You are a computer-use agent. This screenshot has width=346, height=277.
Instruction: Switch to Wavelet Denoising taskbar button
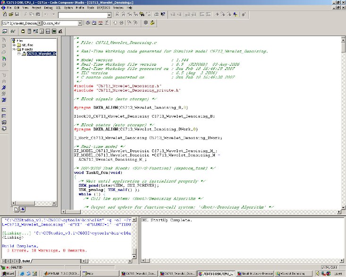click(294, 274)
